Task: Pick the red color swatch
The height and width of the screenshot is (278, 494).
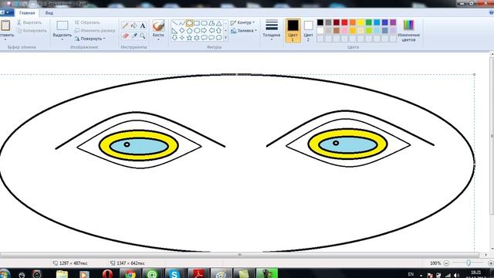Action: point(345,22)
